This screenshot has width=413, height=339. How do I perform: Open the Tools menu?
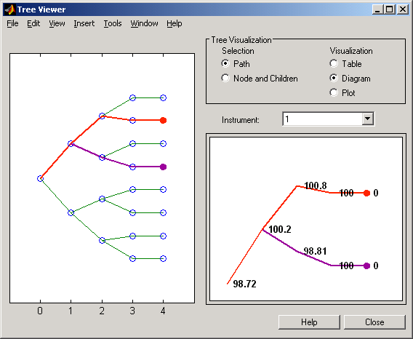tap(113, 23)
